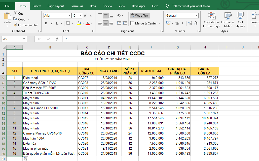Open the Conditional Formatting button
This screenshot has width=259, height=161.
point(211,20)
